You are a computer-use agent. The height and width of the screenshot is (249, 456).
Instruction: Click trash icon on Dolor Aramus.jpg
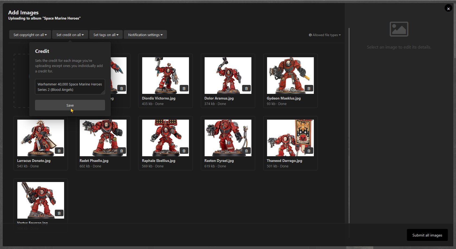(x=246, y=88)
